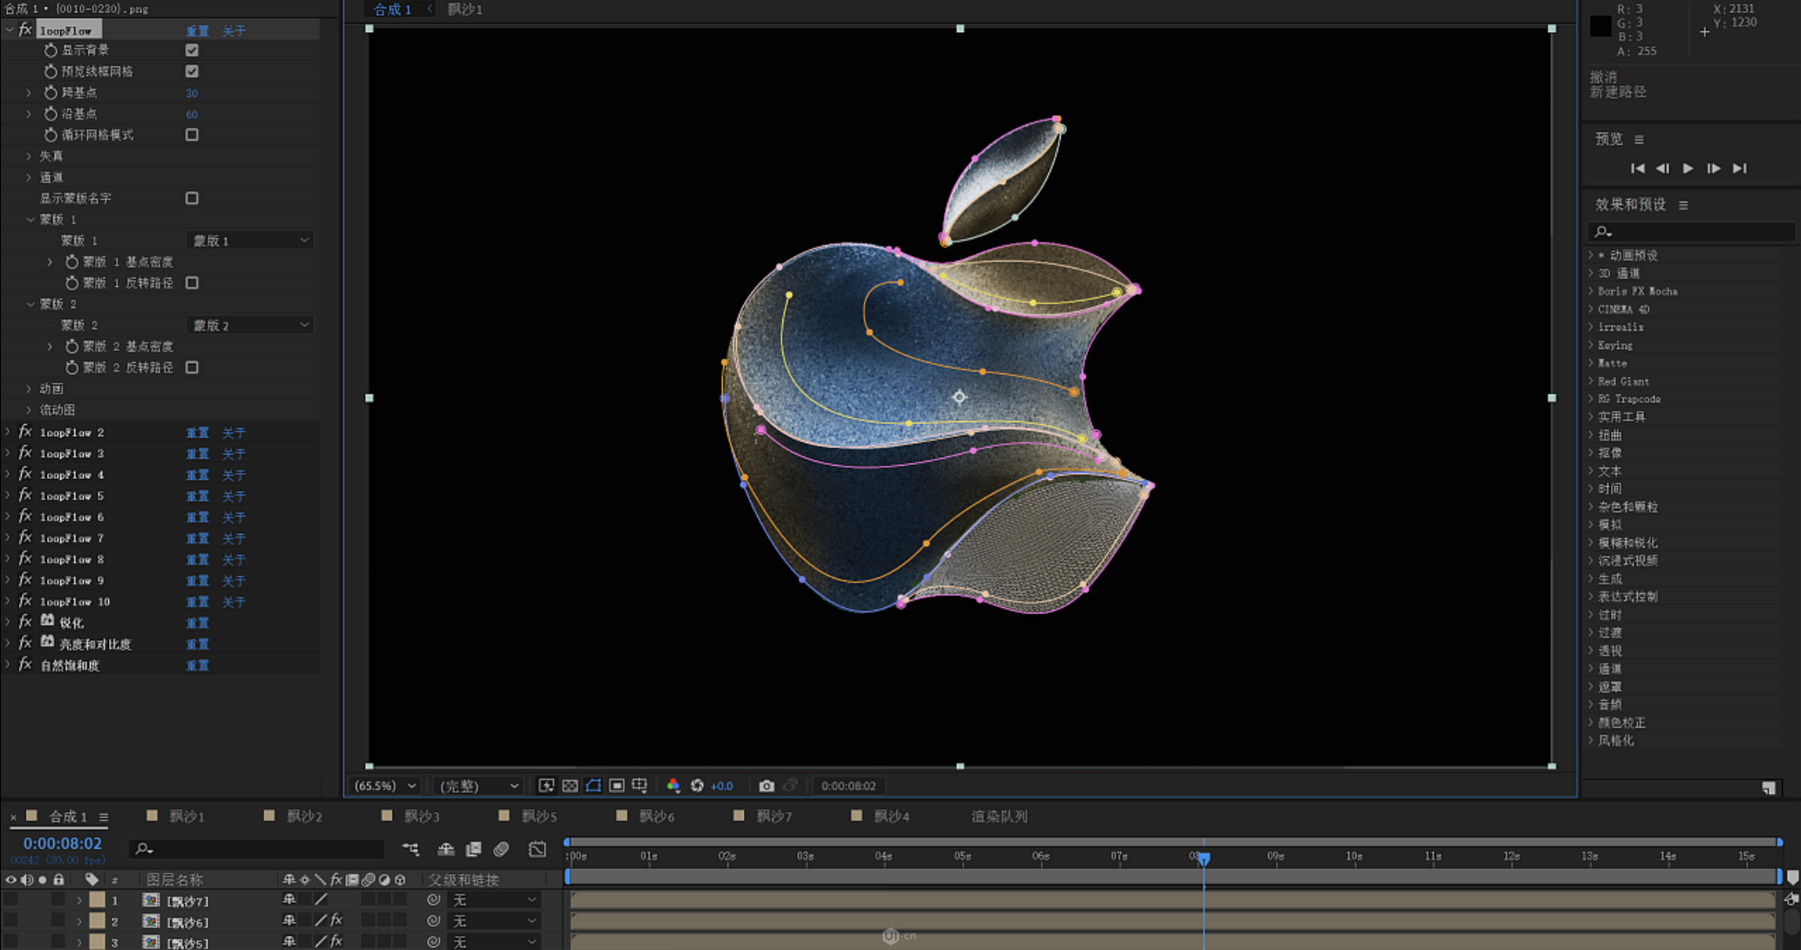Open the 预览 panel menu

(x=1639, y=140)
